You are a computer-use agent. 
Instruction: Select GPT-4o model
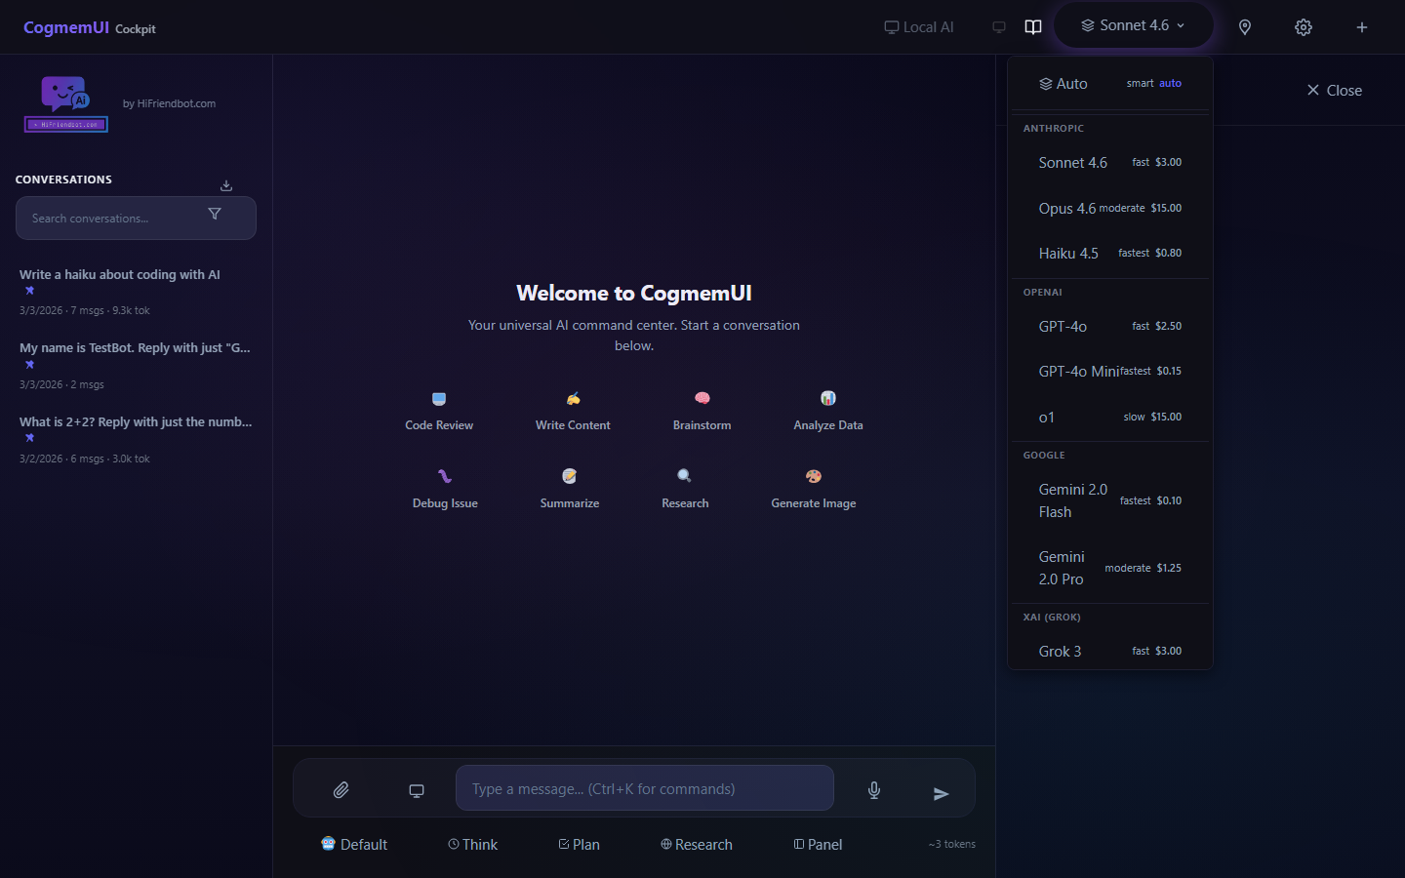point(1110,326)
